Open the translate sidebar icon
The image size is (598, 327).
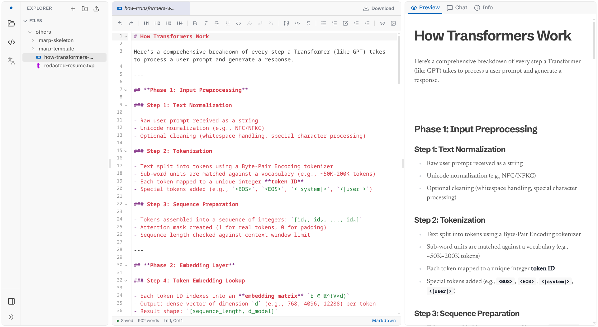click(x=11, y=61)
